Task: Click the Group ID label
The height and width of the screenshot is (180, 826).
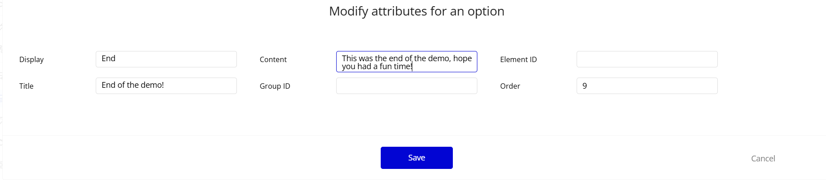Action: click(275, 86)
